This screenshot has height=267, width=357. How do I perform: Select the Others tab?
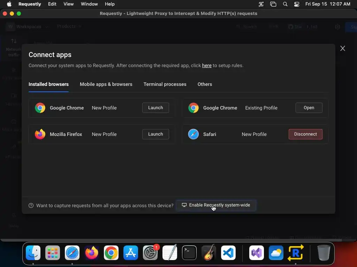click(x=205, y=84)
